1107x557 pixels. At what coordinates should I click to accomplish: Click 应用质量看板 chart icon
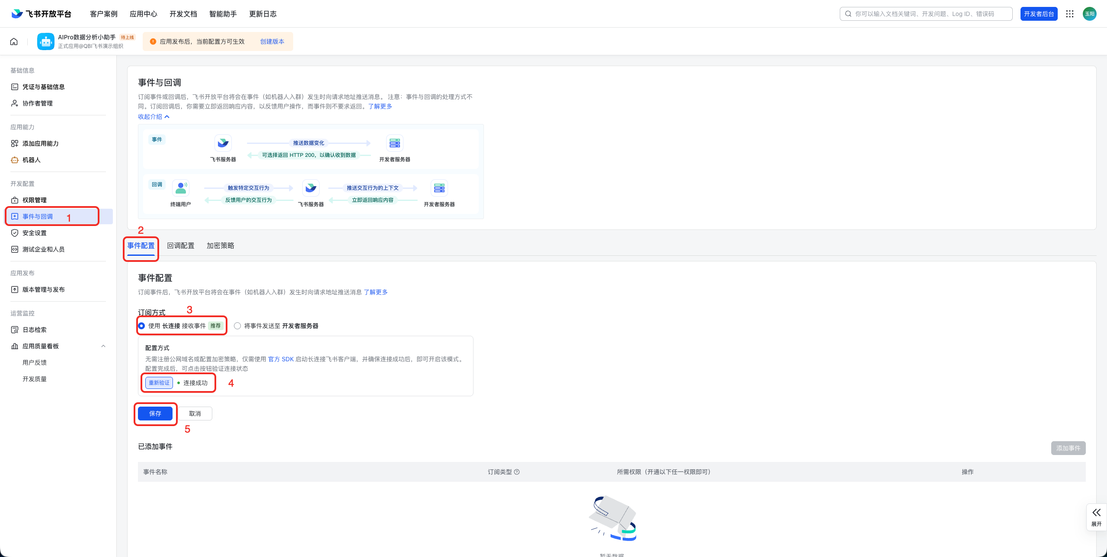coord(15,346)
